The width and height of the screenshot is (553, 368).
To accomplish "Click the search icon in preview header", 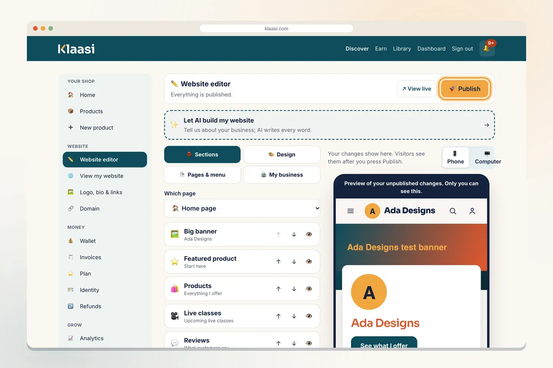I will coord(453,211).
